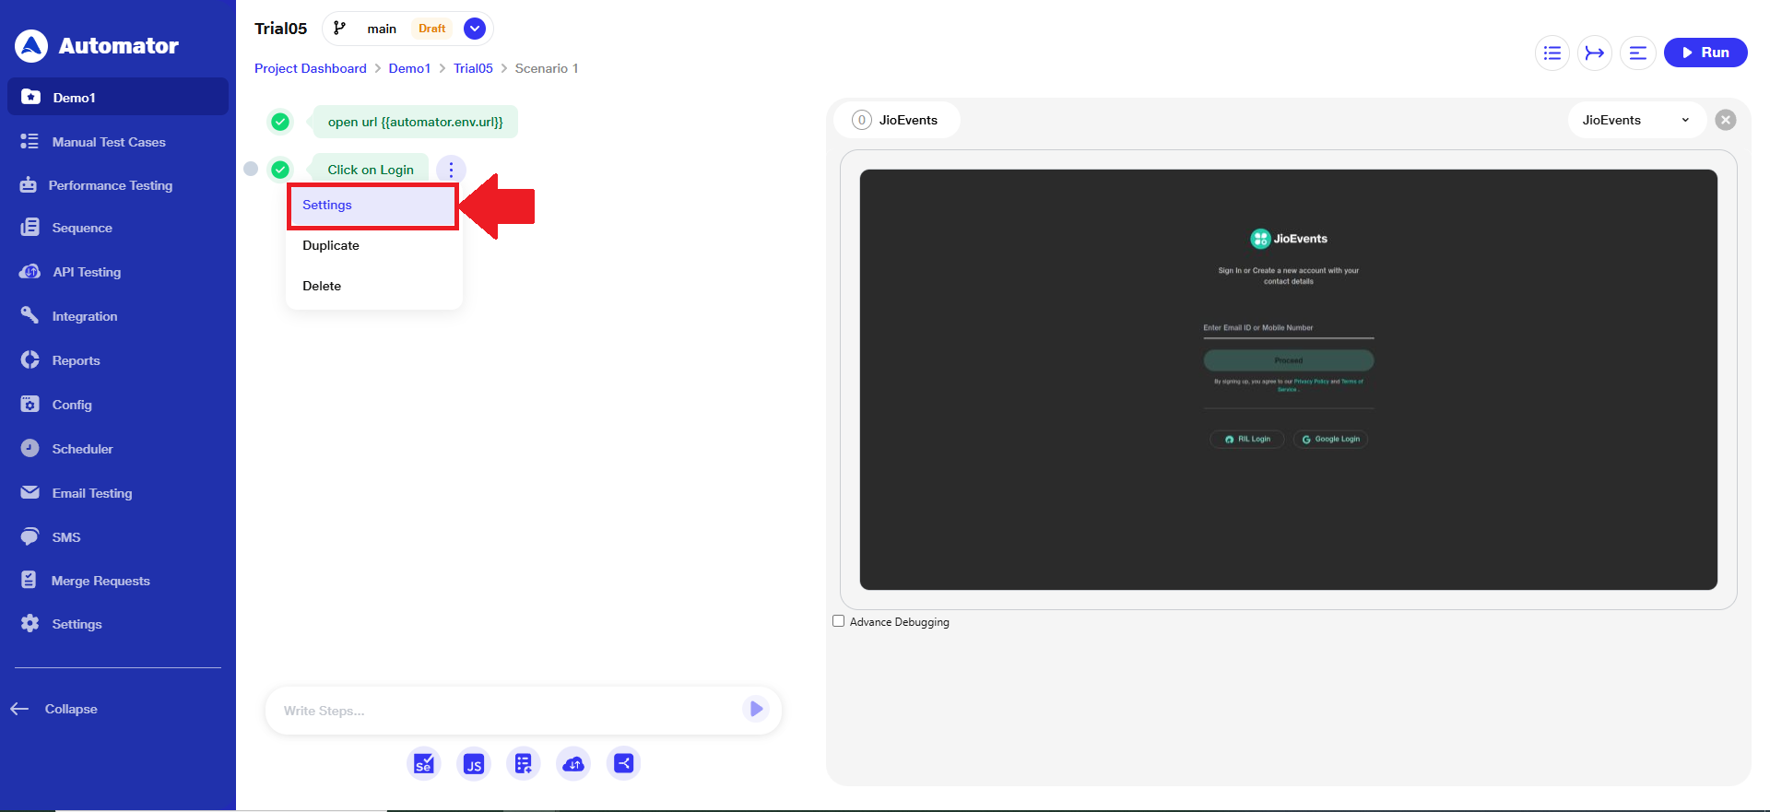Expand the JioEvents dropdown

point(1635,120)
